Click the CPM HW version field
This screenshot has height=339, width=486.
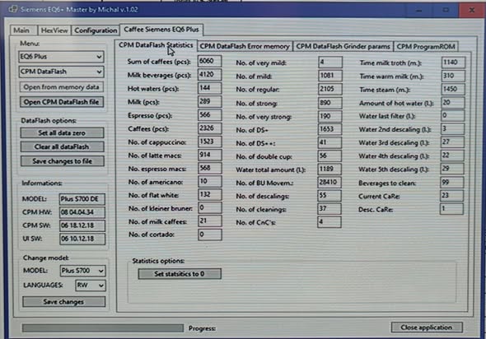(82, 212)
